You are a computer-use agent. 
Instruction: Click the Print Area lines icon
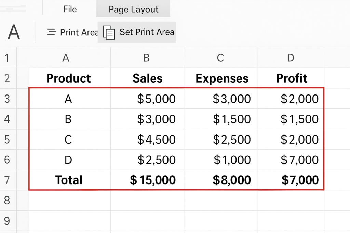click(x=52, y=32)
